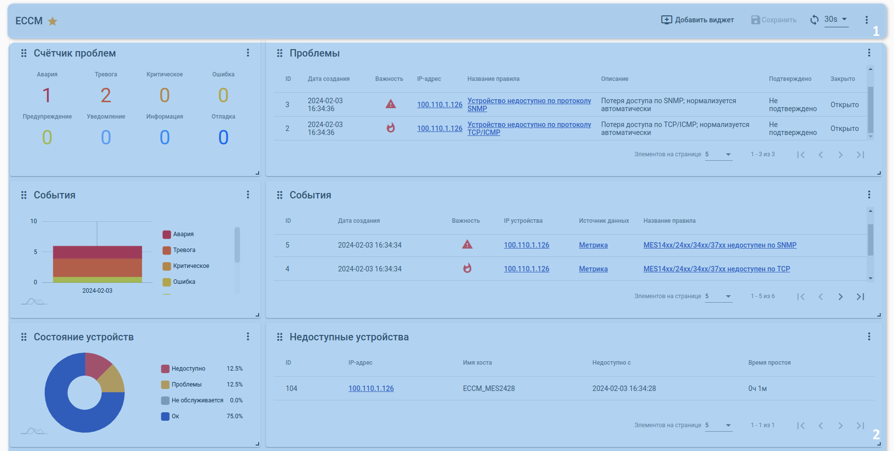Expand items-per-page dropdown in Problems widget
This screenshot has width=894, height=451.
click(x=718, y=154)
